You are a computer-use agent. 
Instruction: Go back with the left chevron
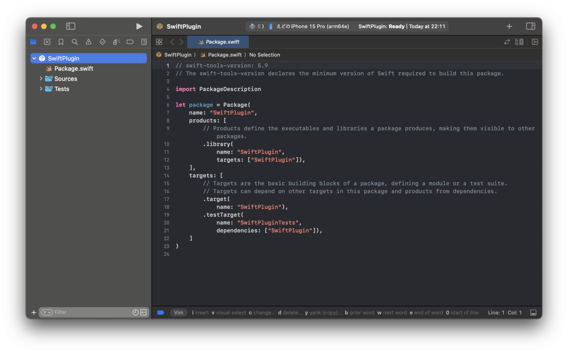(x=172, y=42)
